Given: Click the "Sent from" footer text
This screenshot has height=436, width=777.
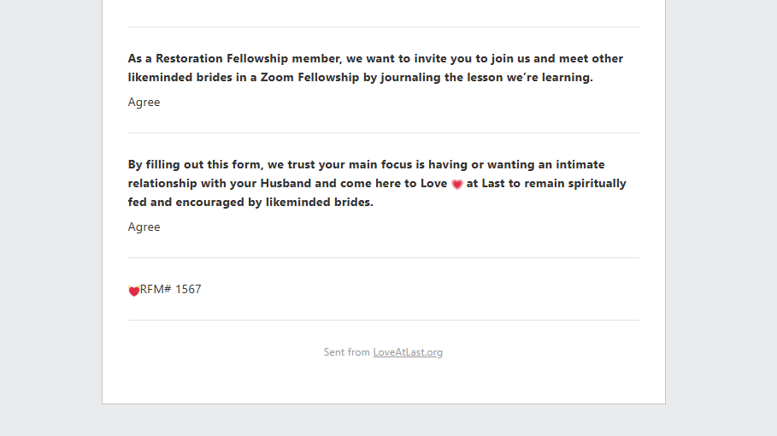Looking at the screenshot, I should (x=346, y=352).
